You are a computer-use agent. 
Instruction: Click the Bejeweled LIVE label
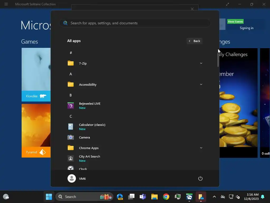tap(90, 104)
